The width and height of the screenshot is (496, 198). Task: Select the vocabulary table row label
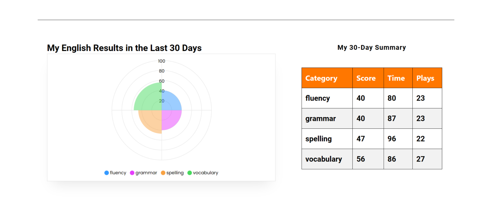[324, 159]
